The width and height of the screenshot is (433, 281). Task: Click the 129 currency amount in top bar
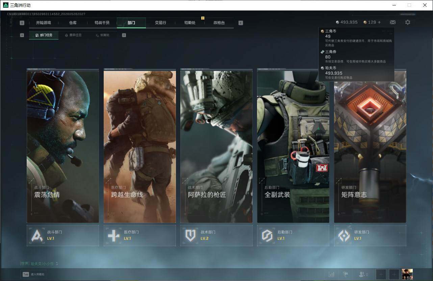(372, 22)
